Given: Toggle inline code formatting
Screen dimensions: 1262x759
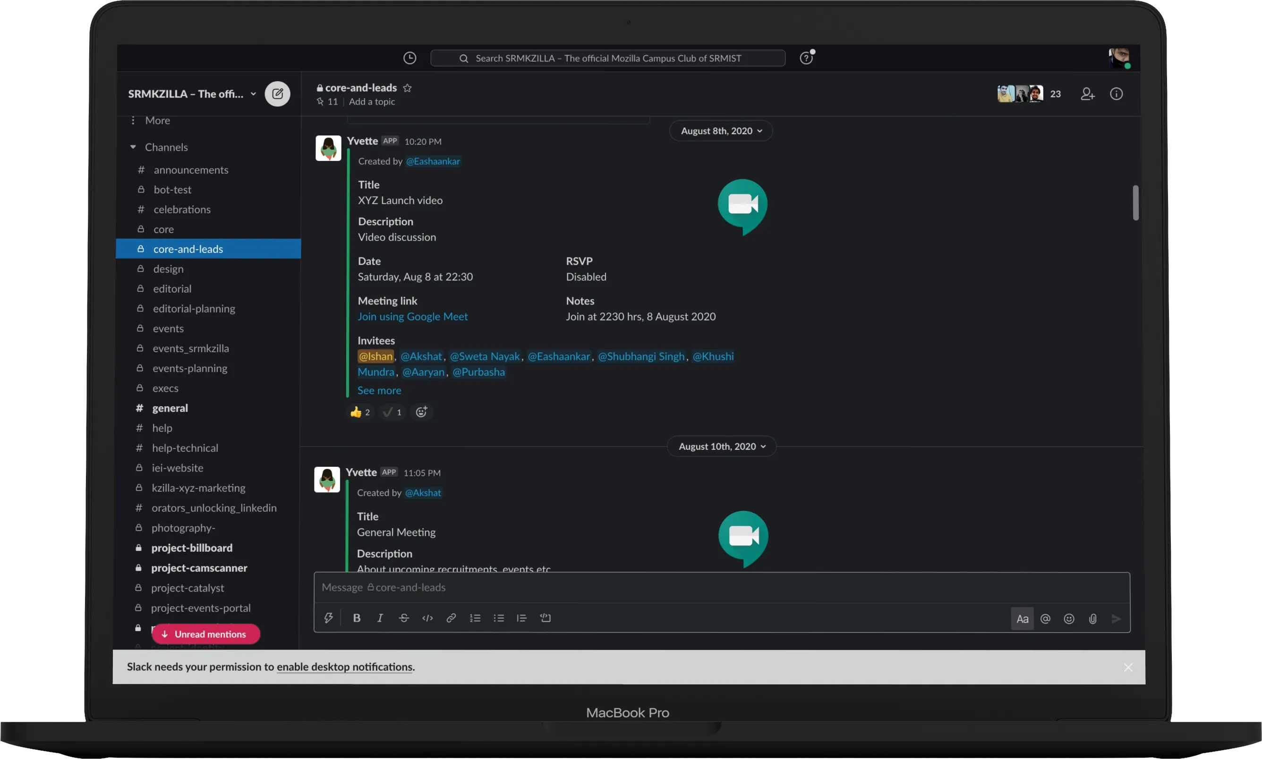Looking at the screenshot, I should coord(427,618).
